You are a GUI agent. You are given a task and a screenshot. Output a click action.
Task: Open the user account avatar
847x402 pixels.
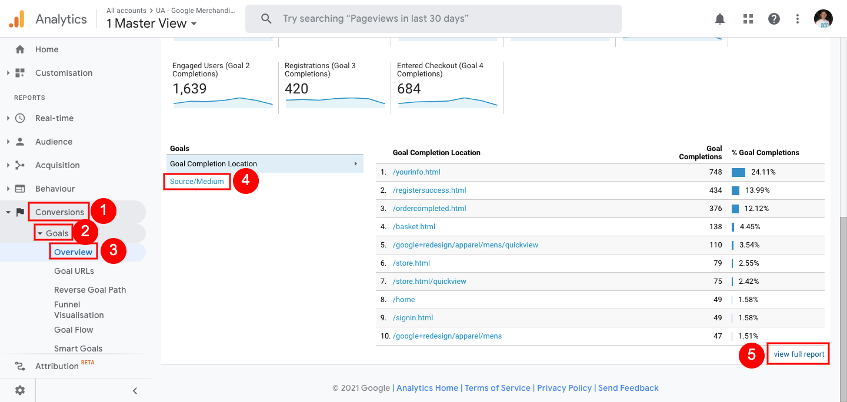(823, 19)
